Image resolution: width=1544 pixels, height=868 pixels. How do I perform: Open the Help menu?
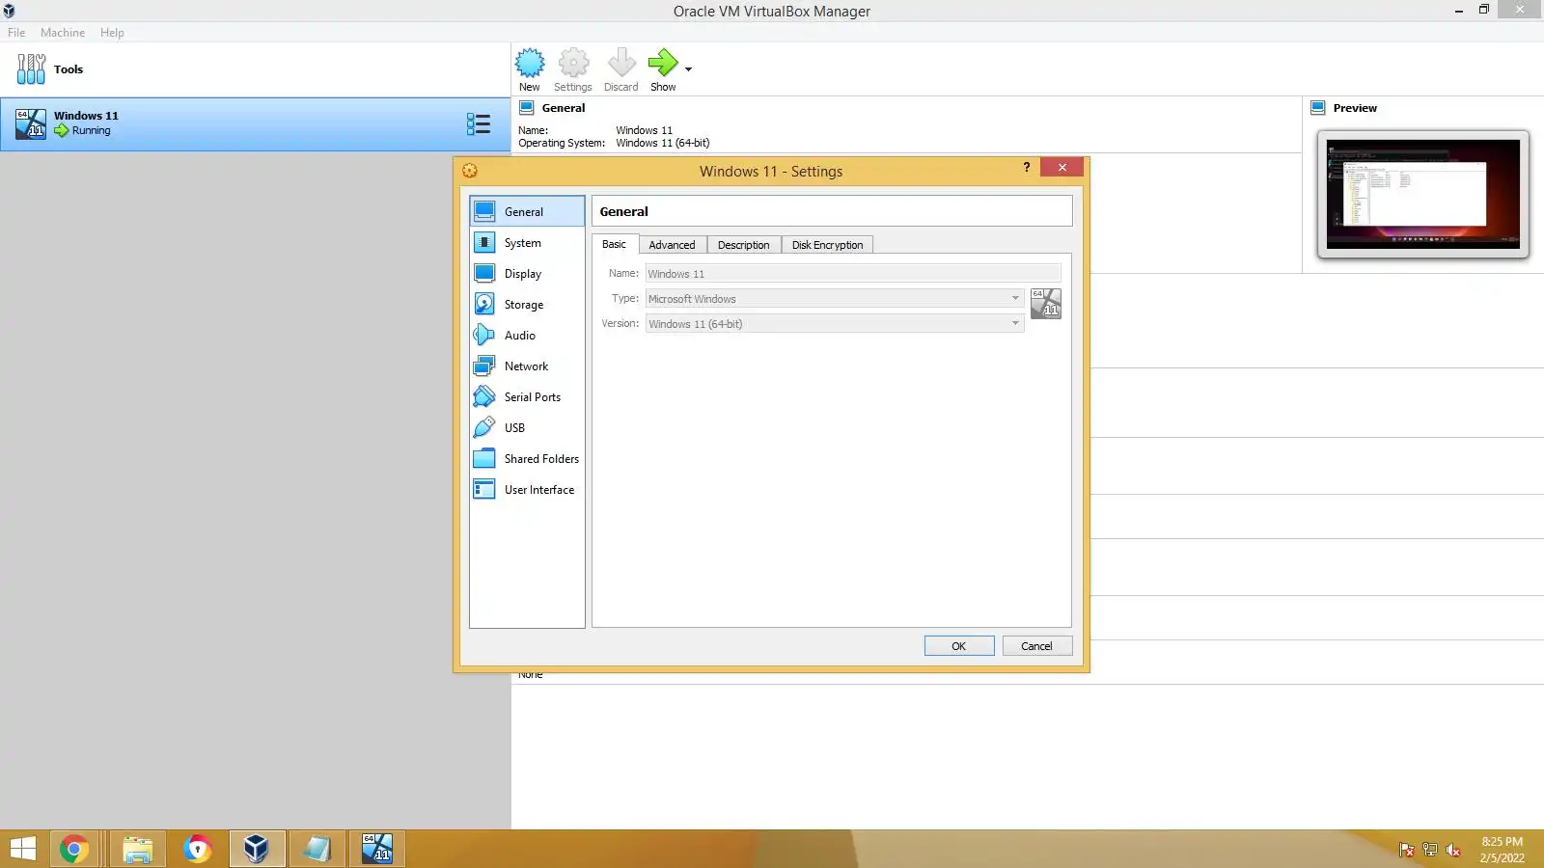pos(112,33)
